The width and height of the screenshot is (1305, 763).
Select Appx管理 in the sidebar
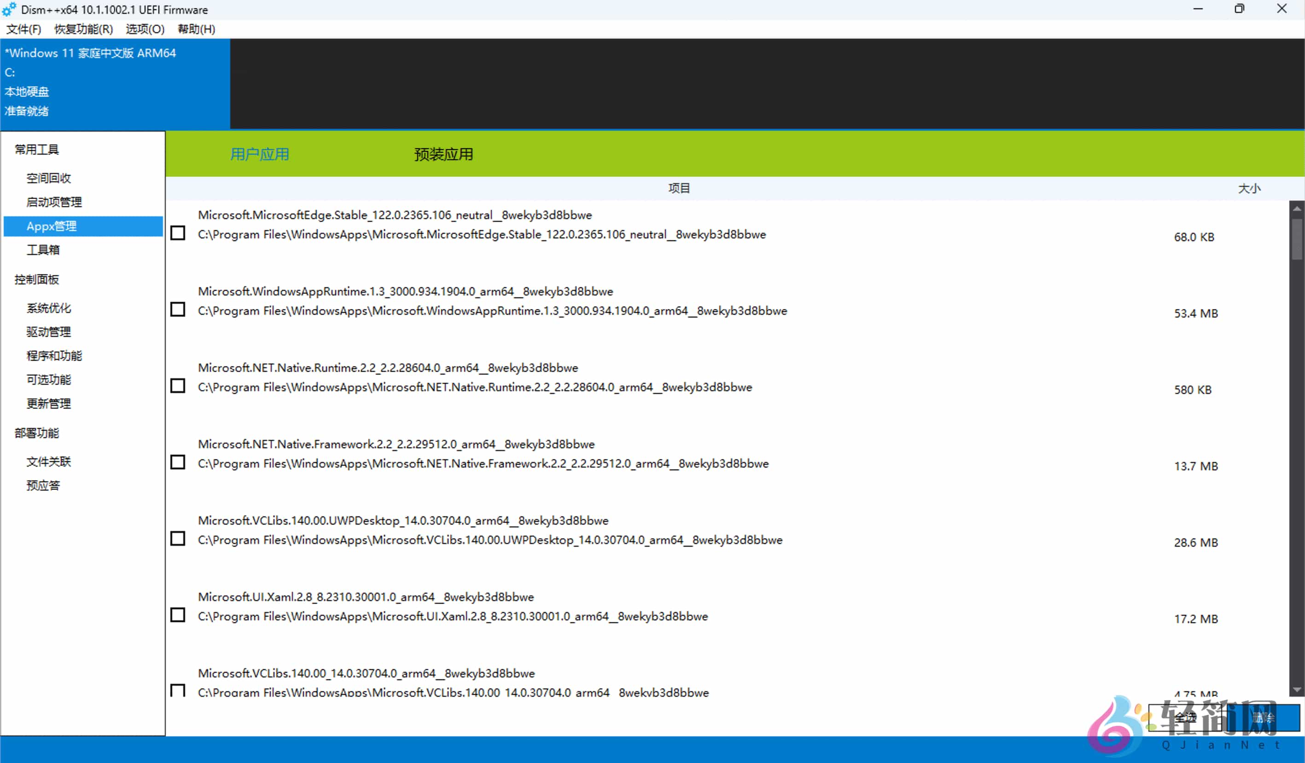tap(83, 226)
